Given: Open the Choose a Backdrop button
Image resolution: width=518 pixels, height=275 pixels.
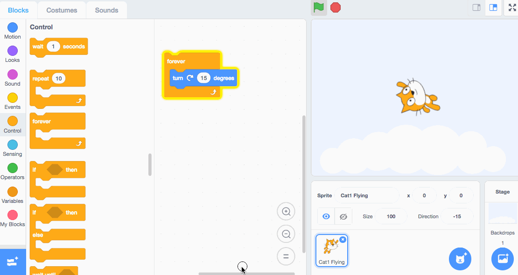Looking at the screenshot, I should pos(503,259).
